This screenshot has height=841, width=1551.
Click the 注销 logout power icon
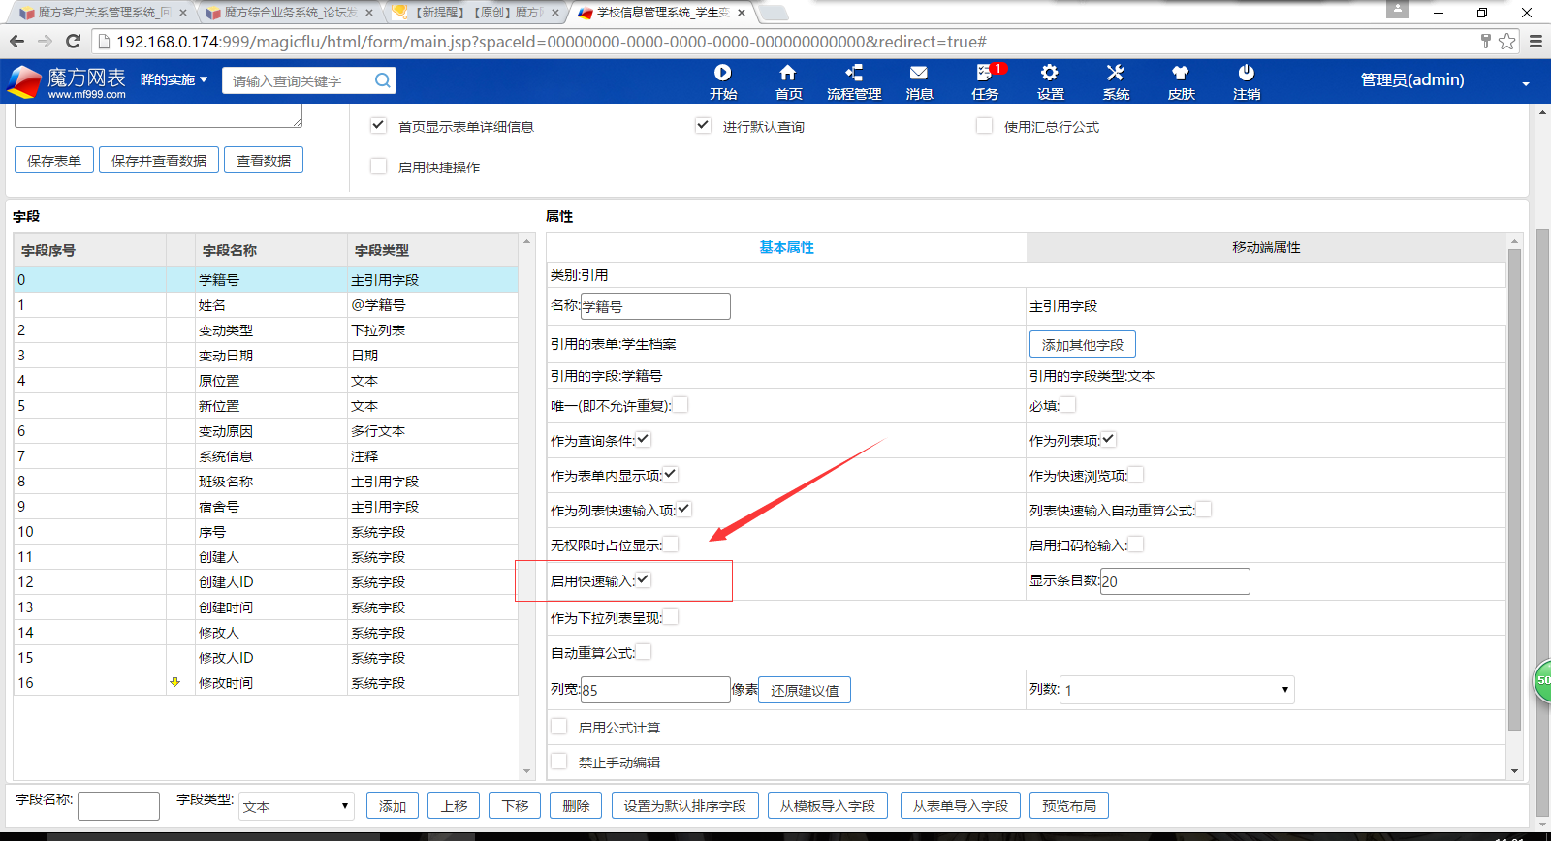(x=1247, y=81)
